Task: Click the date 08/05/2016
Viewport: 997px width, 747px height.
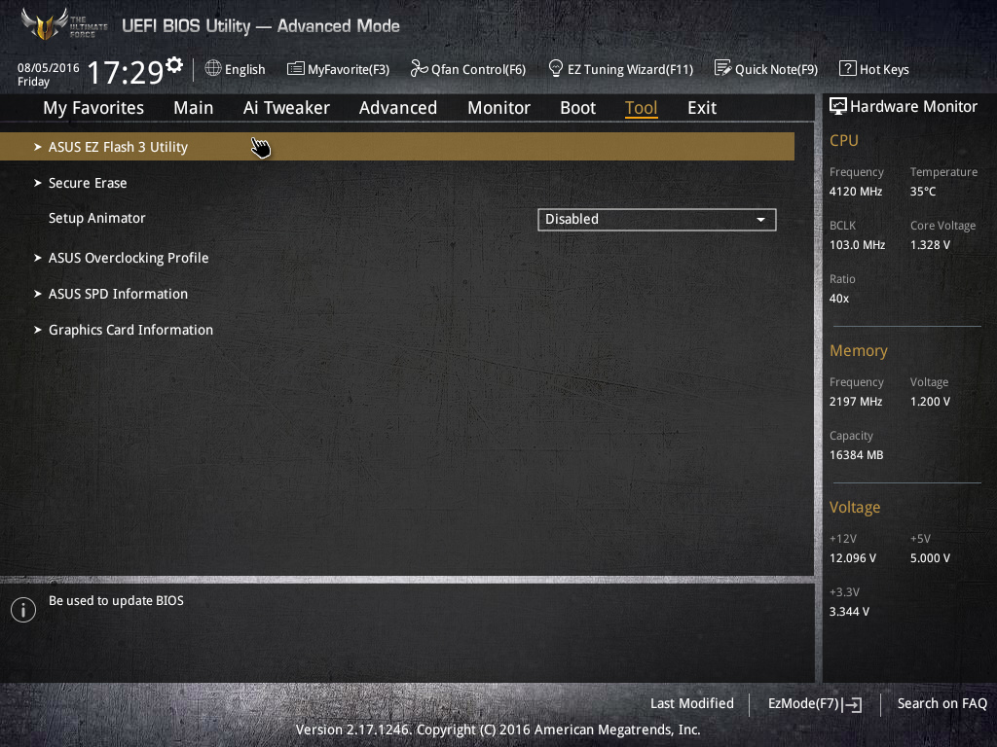Action: coord(49,68)
